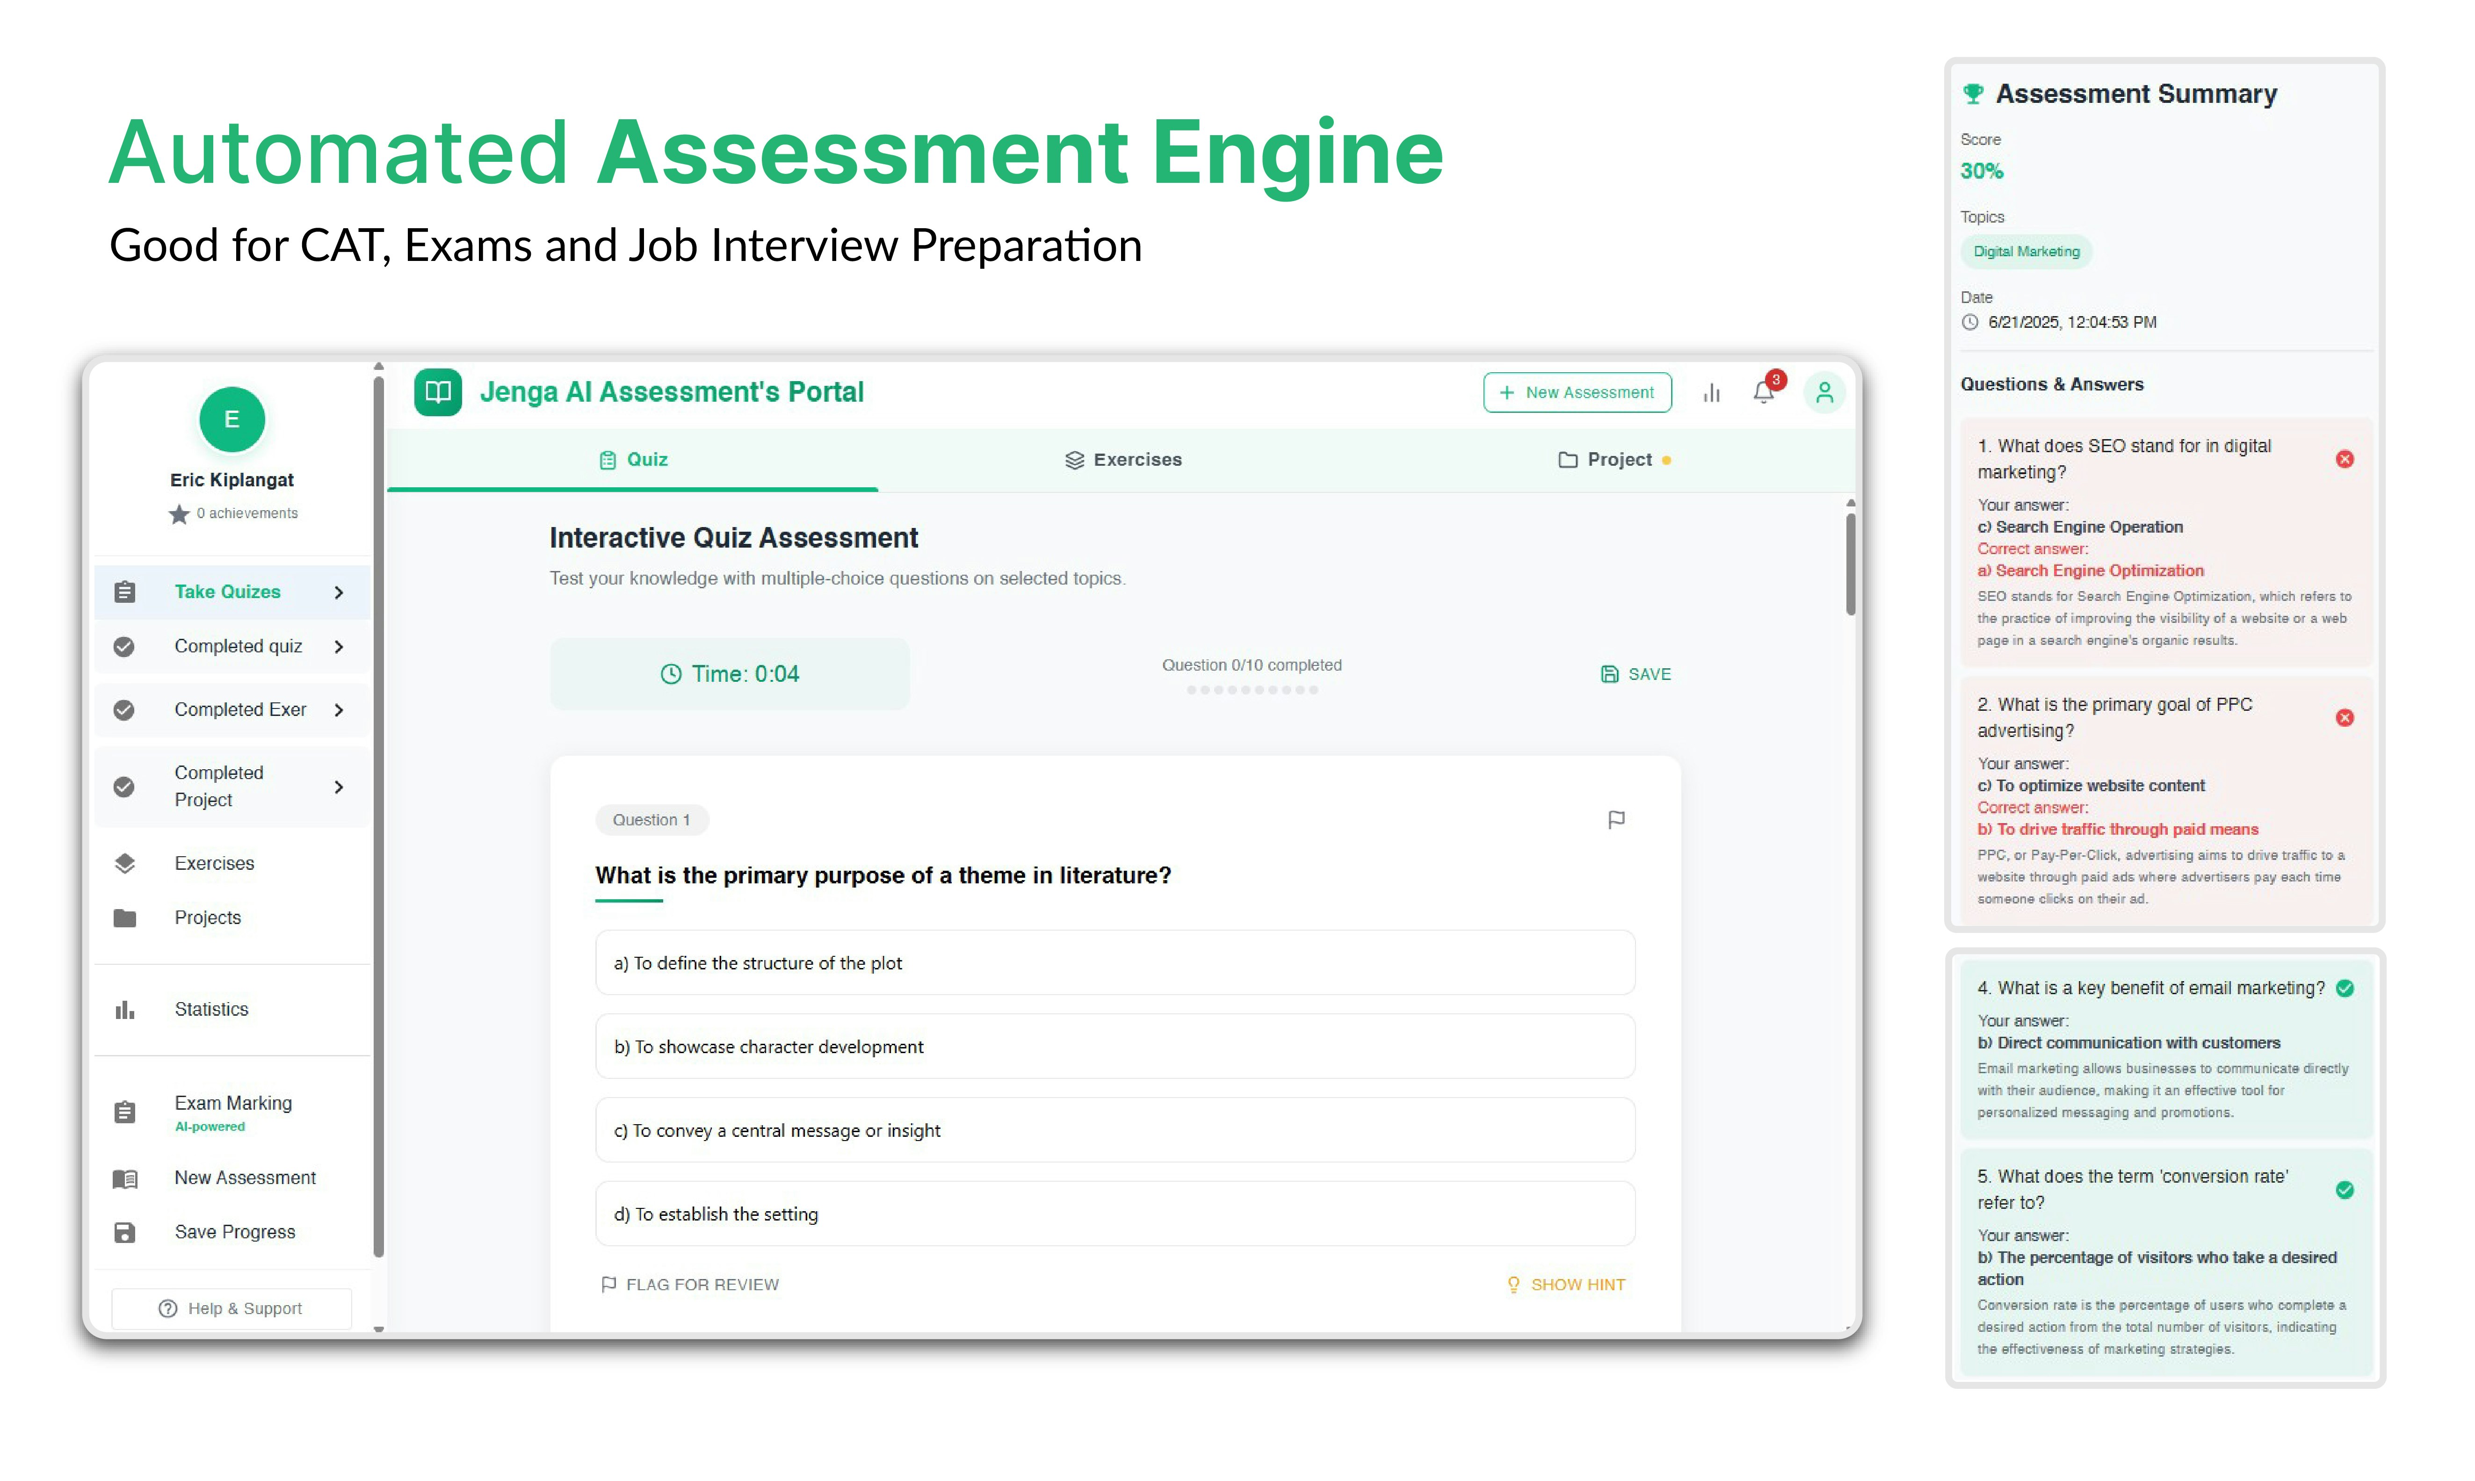Click the New Assessment button in header
This screenshot has width=2475, height=1481.
1577,392
